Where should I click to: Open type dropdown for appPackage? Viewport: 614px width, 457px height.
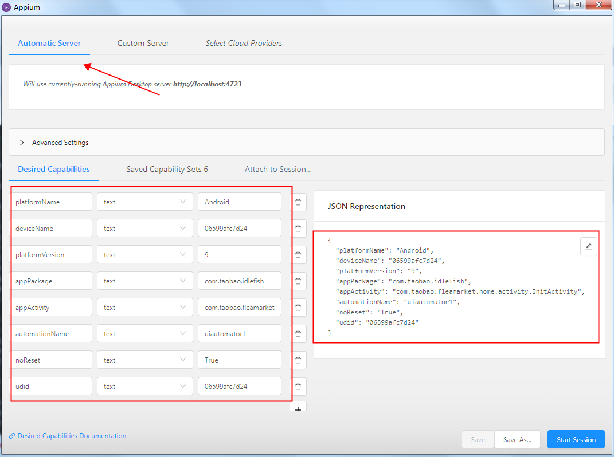click(145, 281)
